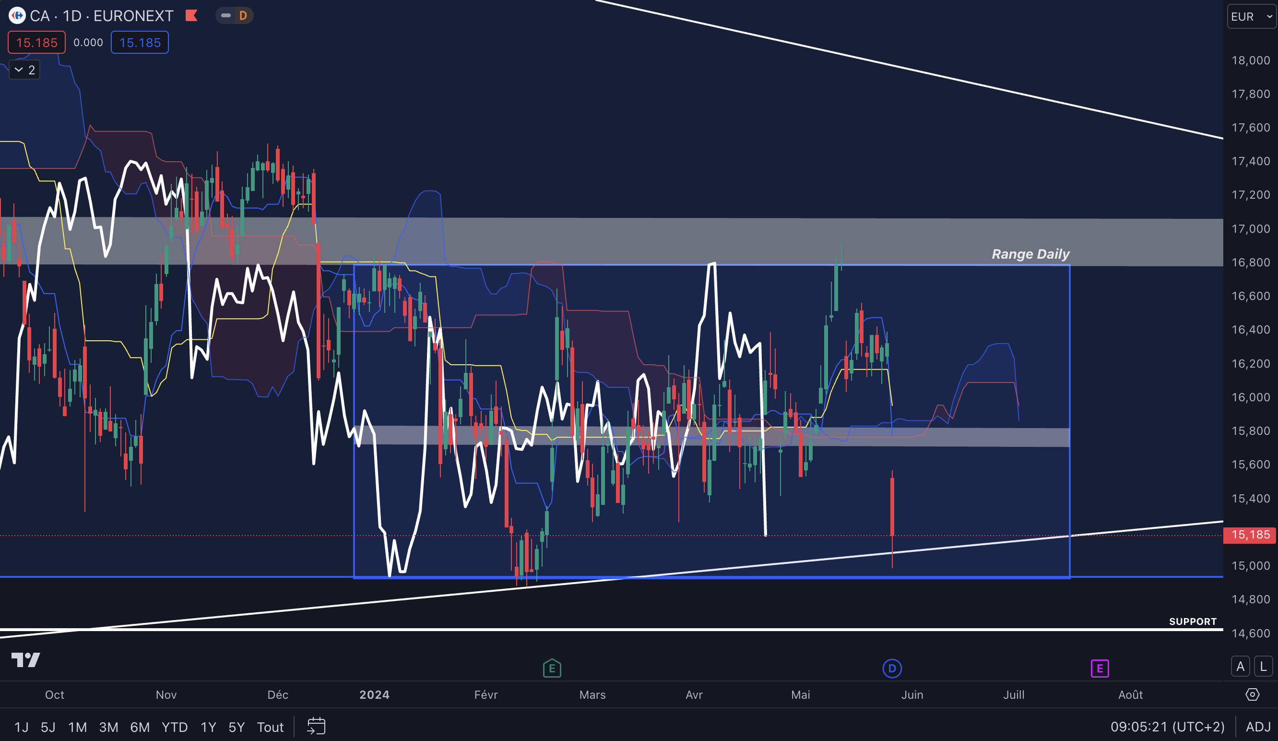Click the 18,000 price axis label
1278x741 pixels.
(x=1251, y=60)
